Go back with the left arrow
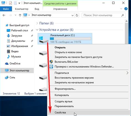131x116 pixels. pos(4,15)
